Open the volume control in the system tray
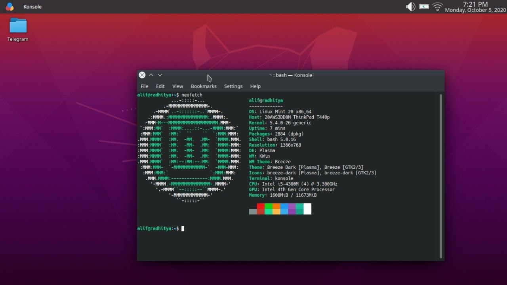 (x=410, y=7)
